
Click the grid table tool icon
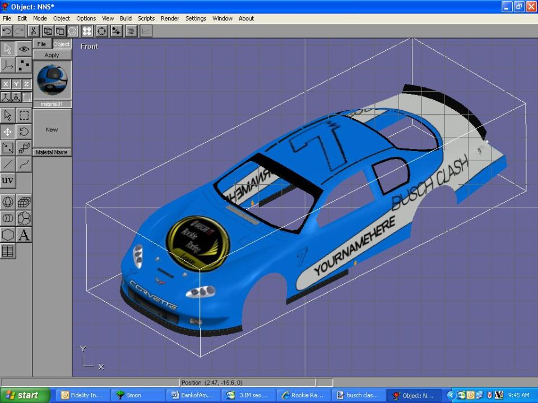tap(7, 251)
